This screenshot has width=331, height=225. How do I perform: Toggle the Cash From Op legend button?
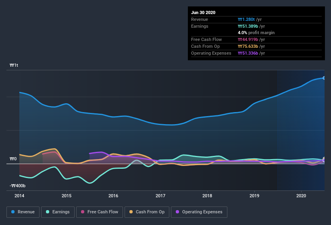tap(147, 212)
